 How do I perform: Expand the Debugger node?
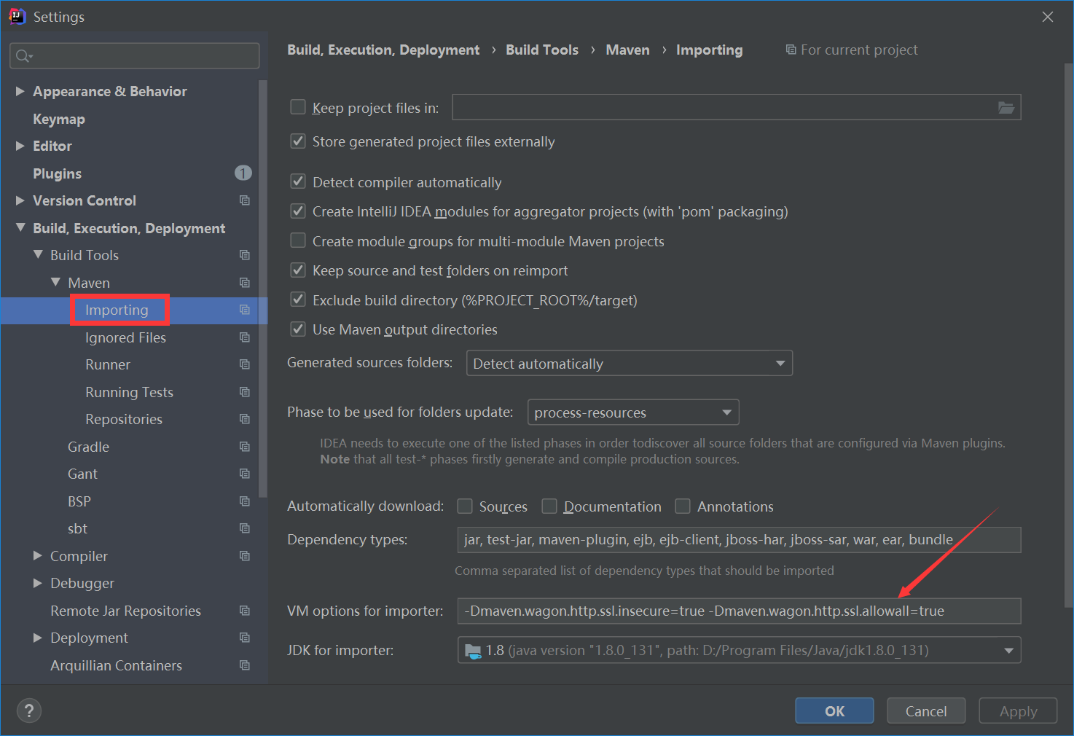[38, 583]
